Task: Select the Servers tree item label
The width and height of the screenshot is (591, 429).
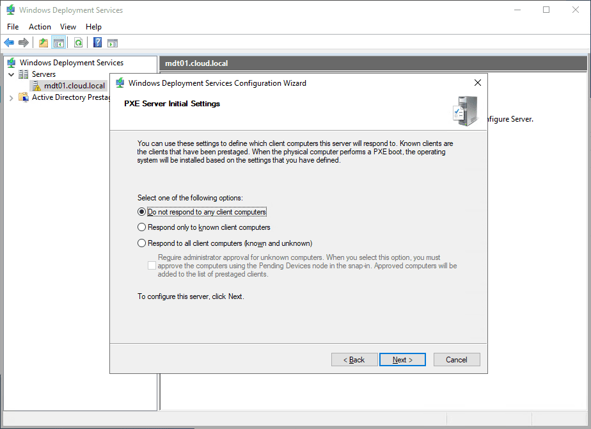Action: [x=43, y=74]
